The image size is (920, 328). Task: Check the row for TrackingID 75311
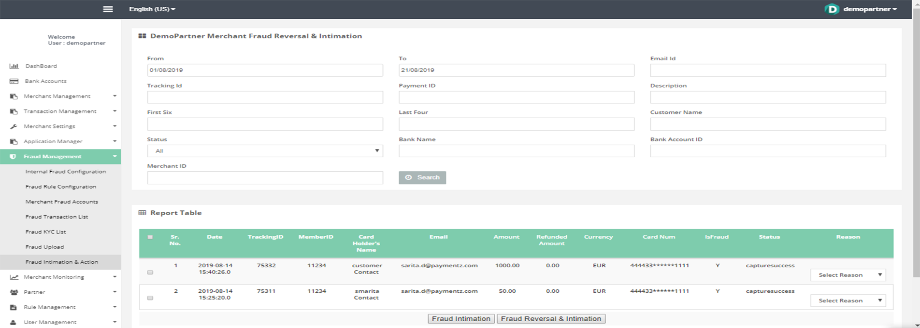150,298
